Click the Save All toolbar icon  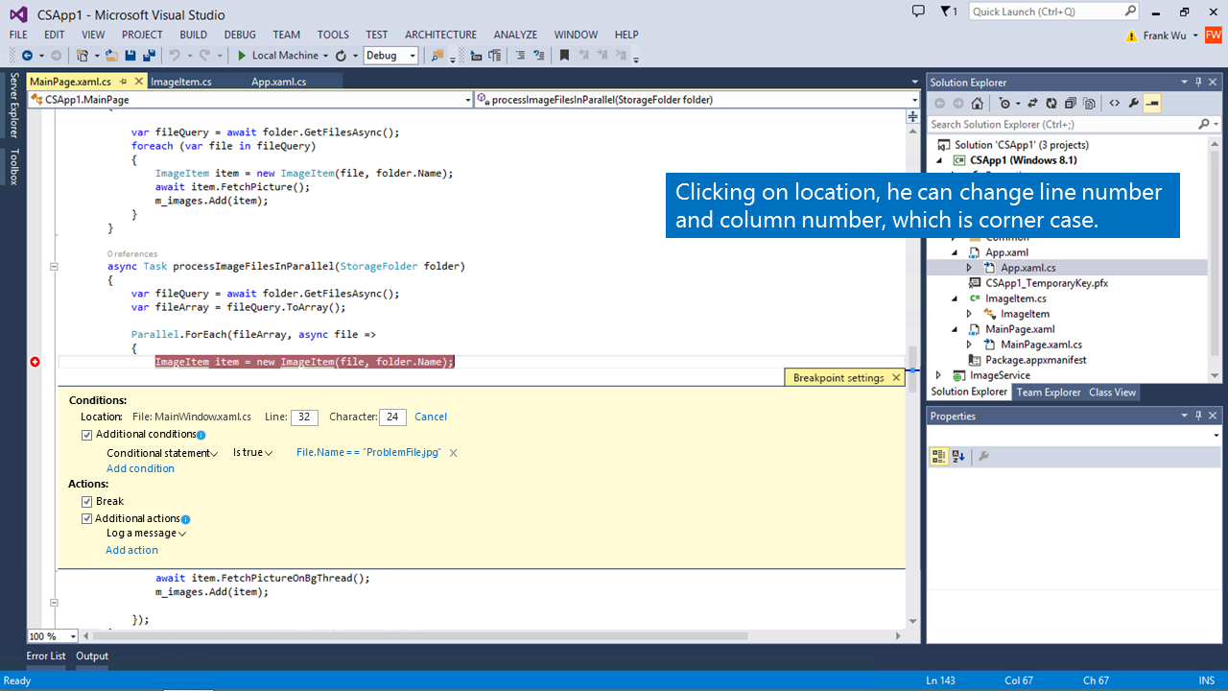(150, 56)
